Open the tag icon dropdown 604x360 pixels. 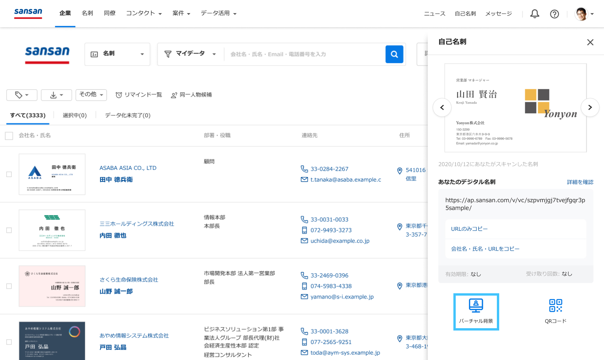coord(22,95)
